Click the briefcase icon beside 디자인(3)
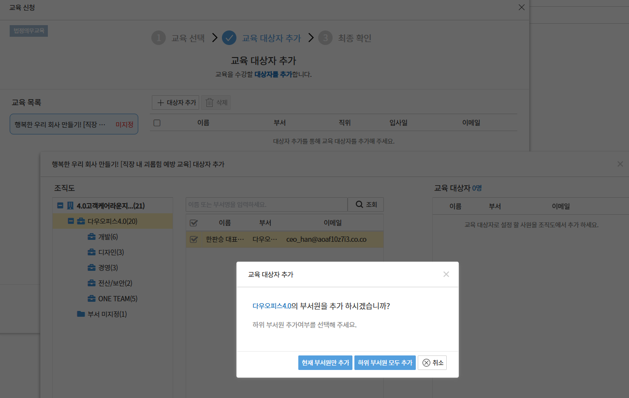Image resolution: width=629 pixels, height=398 pixels. pyautogui.click(x=91, y=252)
